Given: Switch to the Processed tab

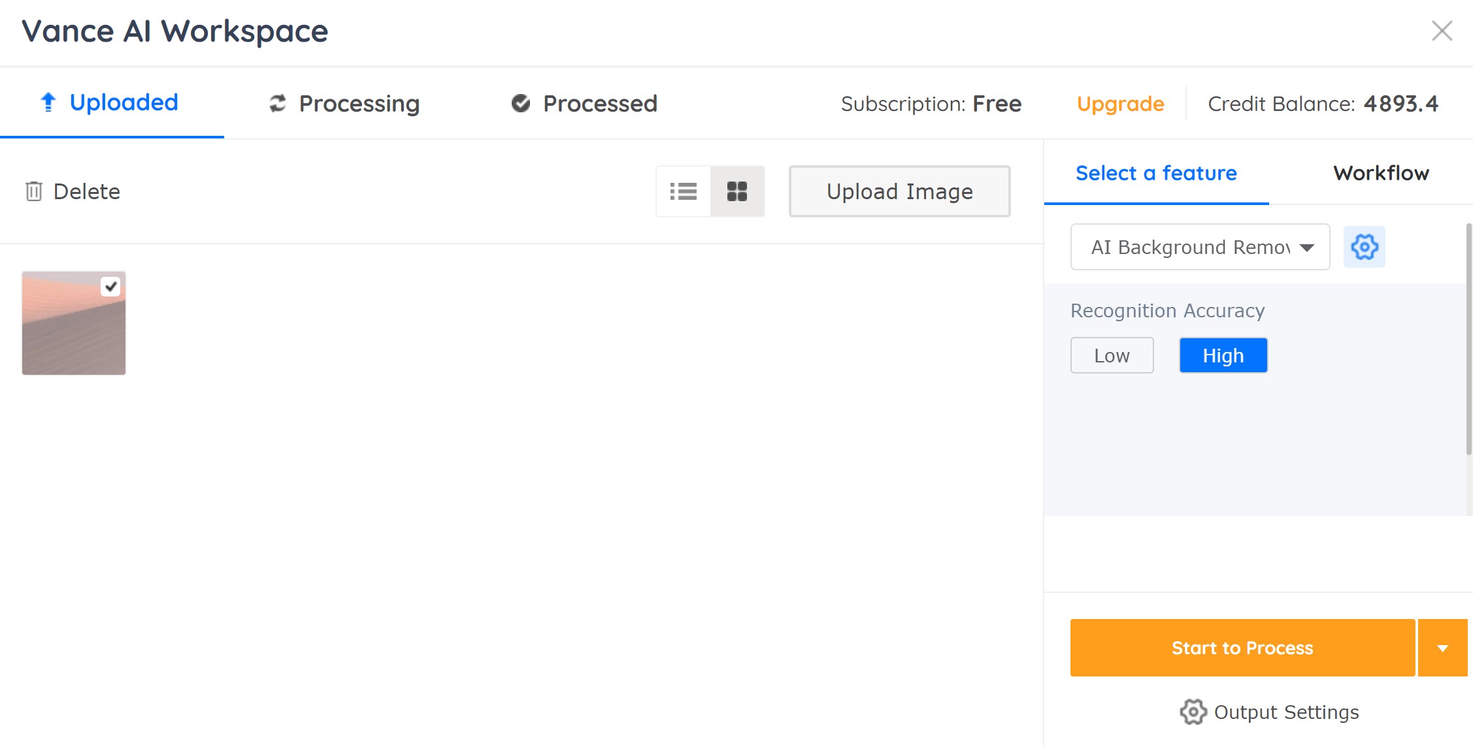Looking at the screenshot, I should pyautogui.click(x=584, y=103).
